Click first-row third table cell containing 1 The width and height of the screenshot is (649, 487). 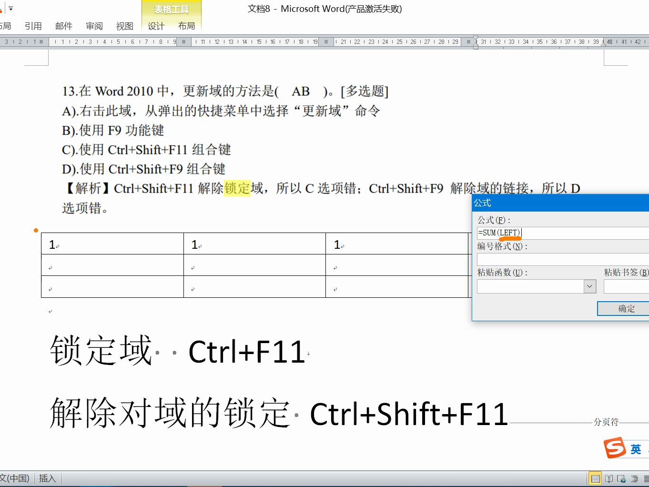(397, 243)
